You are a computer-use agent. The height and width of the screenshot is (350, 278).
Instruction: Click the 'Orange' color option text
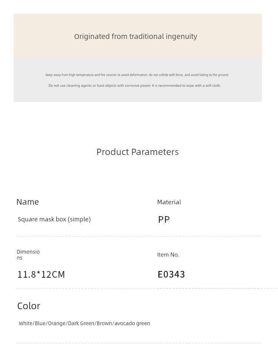57,323
